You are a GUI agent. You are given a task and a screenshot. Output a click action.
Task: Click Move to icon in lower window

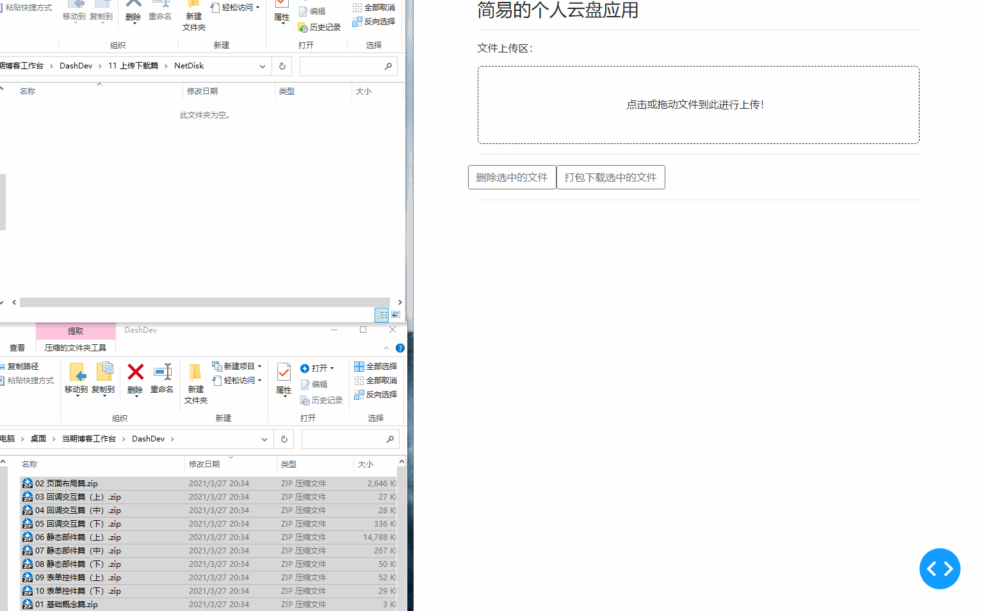(x=77, y=372)
